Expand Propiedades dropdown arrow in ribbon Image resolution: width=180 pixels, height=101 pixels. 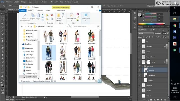(71, 20)
